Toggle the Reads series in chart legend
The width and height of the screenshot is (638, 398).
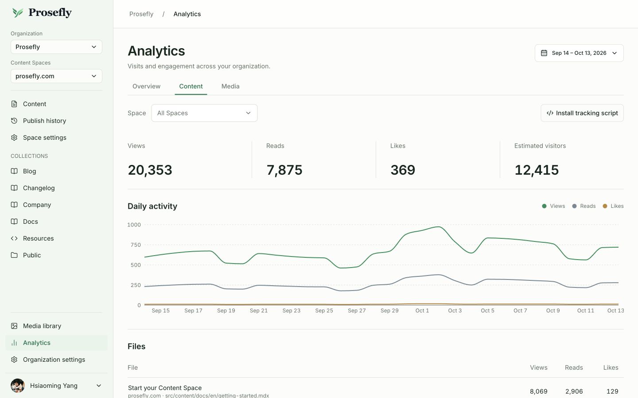pyautogui.click(x=584, y=206)
